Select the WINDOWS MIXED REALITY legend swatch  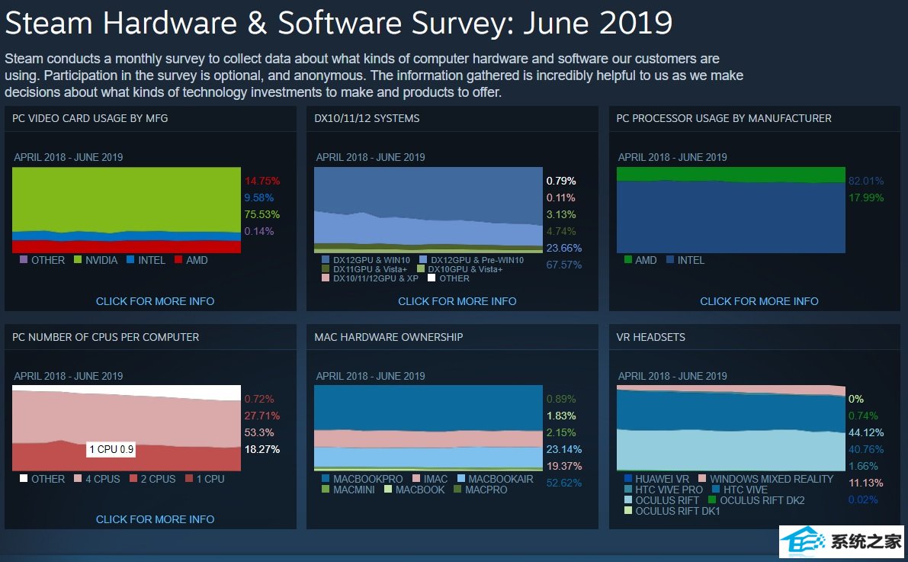pos(702,479)
